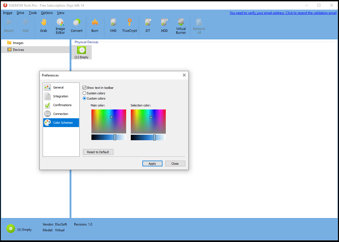Open the Tools menu
This screenshot has height=242, width=339.
(x=33, y=13)
